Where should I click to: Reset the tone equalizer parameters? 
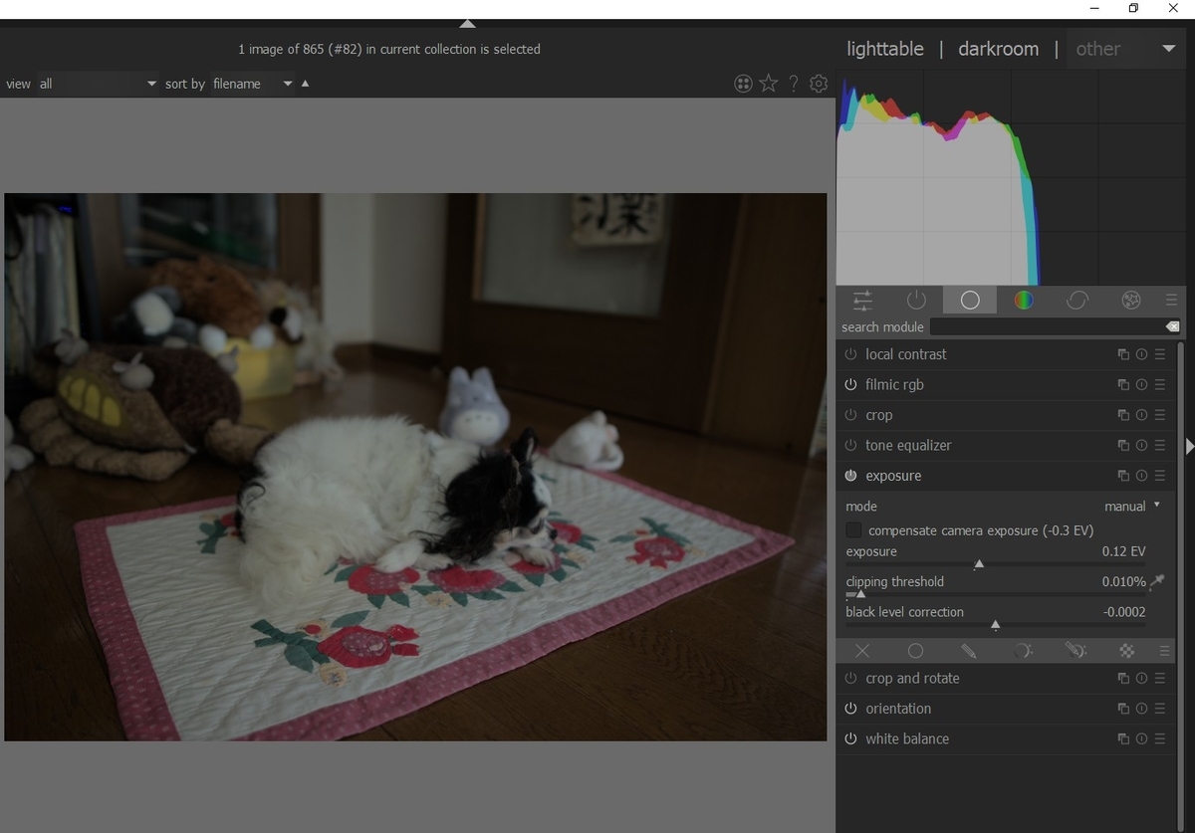click(x=1141, y=445)
